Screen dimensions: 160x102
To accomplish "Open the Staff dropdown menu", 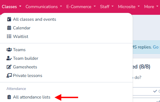I will pyautogui.click(x=107, y=7).
